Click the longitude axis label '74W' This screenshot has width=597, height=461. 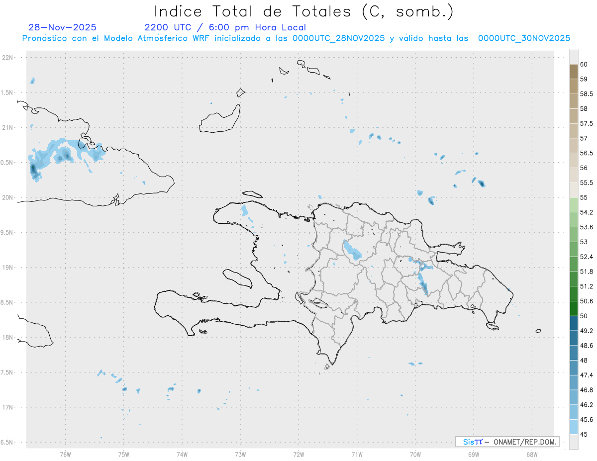click(x=182, y=455)
